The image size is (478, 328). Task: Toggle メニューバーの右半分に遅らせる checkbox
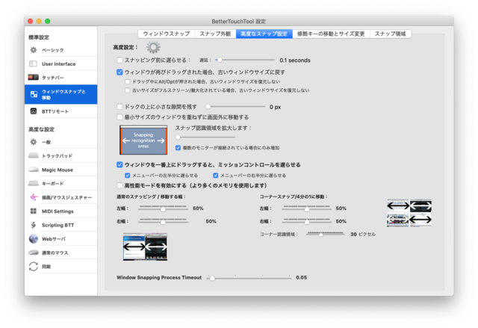(216, 176)
